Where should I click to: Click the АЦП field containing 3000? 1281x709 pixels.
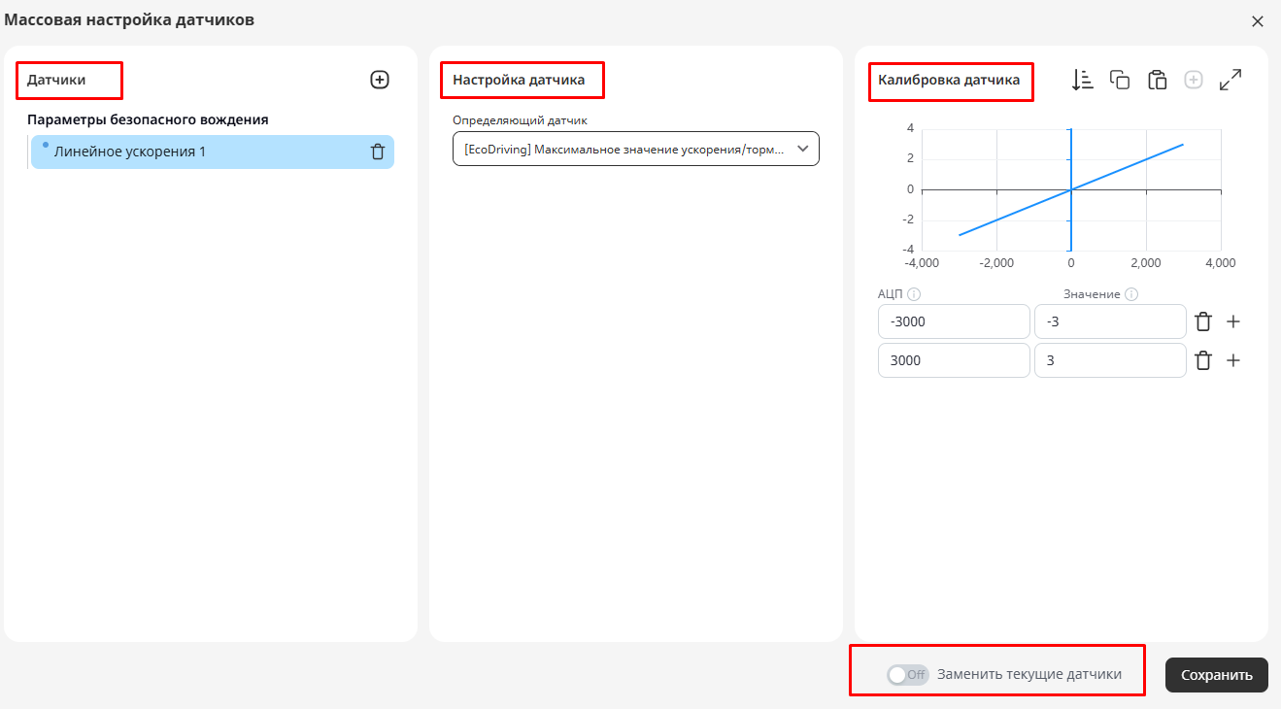[x=954, y=360]
